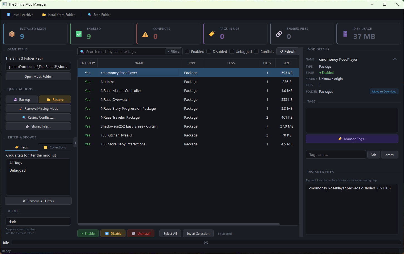404x254 pixels.
Task: Sort mods by the Size column header
Action: (287, 63)
